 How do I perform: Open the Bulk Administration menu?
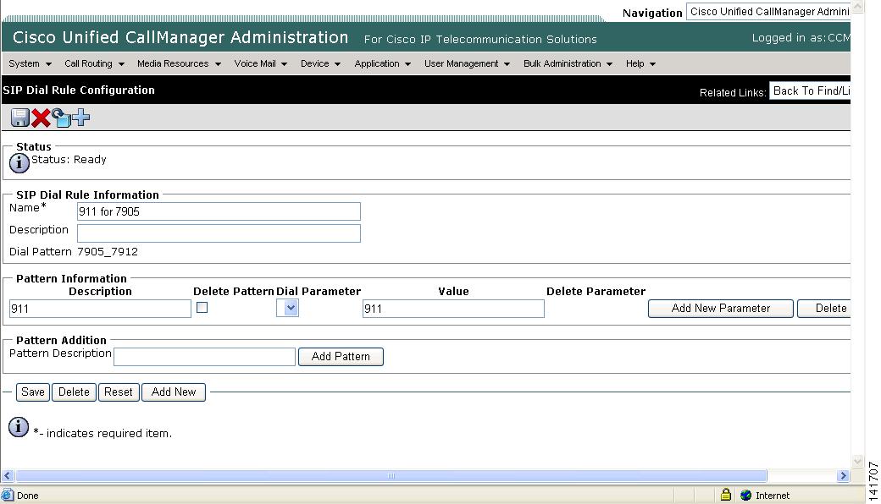pos(568,64)
